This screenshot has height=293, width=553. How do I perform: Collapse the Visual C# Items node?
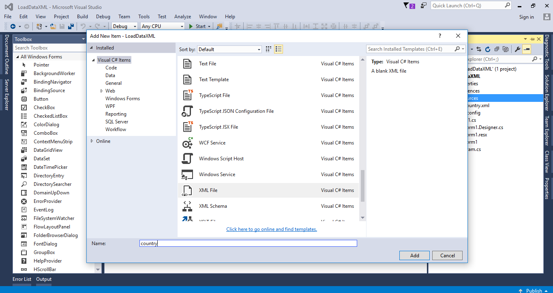tap(94, 60)
